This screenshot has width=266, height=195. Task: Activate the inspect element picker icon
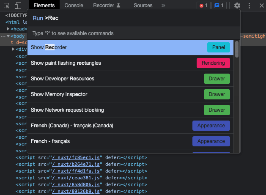7,5
